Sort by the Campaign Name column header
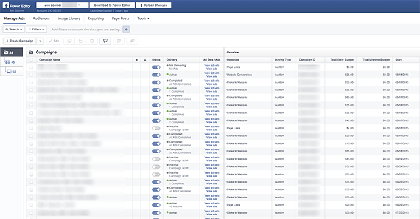Screen dimensions: 420x219 pyautogui.click(x=49, y=60)
